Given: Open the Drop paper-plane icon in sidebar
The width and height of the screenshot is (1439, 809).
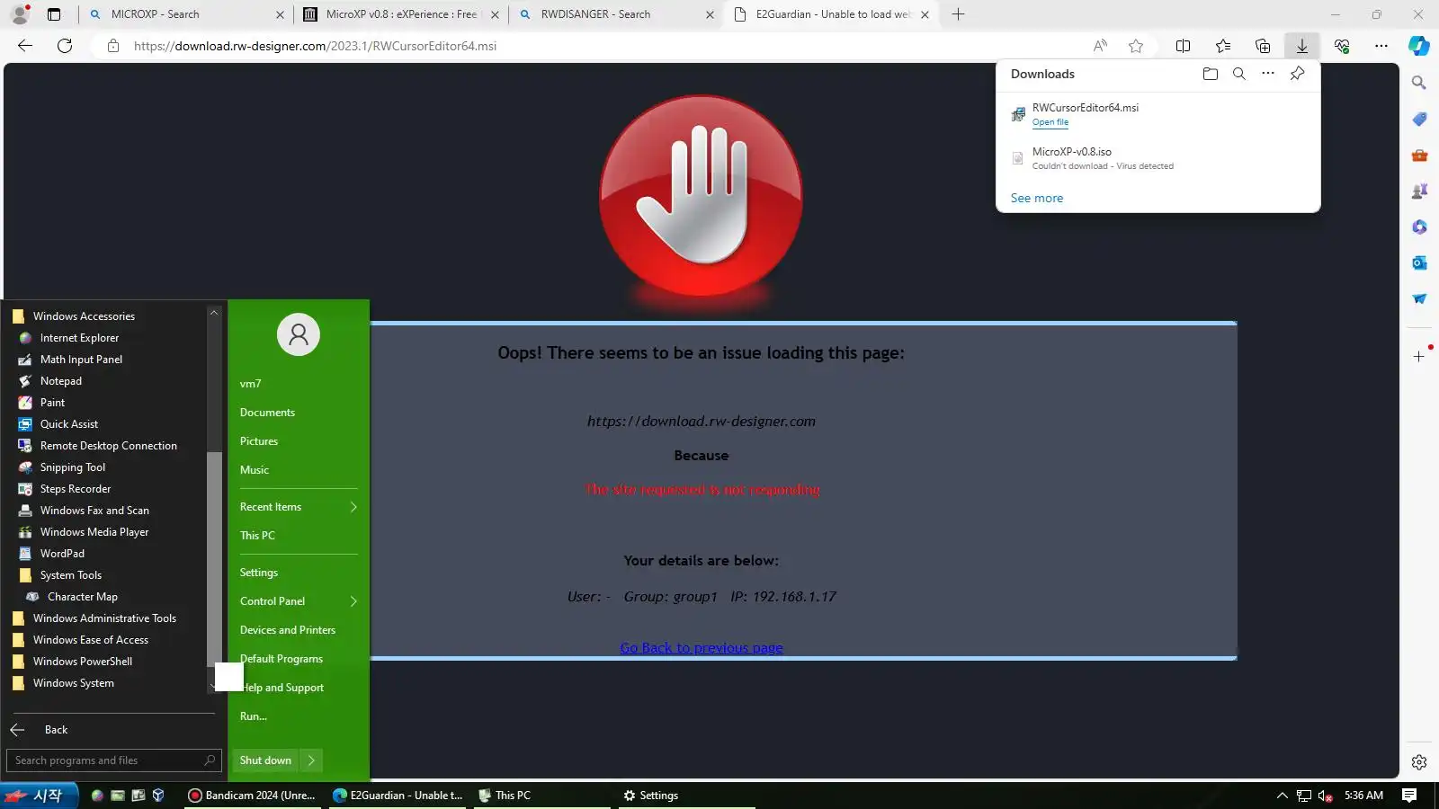Looking at the screenshot, I should point(1419,298).
